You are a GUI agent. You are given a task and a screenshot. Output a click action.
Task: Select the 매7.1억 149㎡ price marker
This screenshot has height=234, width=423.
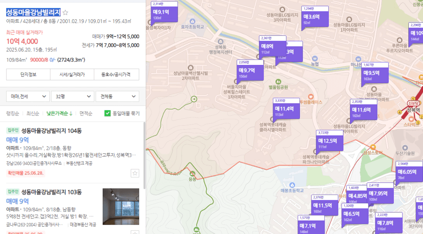click(311, 225)
